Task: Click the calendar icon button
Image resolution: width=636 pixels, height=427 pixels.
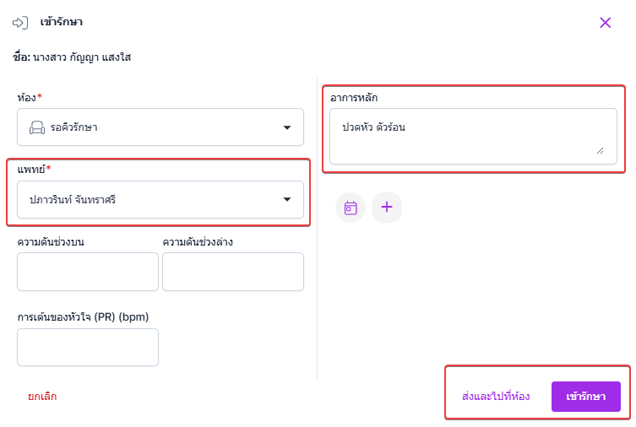Action: click(351, 207)
